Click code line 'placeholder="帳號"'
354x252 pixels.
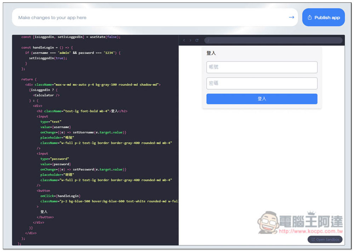(x=57, y=138)
